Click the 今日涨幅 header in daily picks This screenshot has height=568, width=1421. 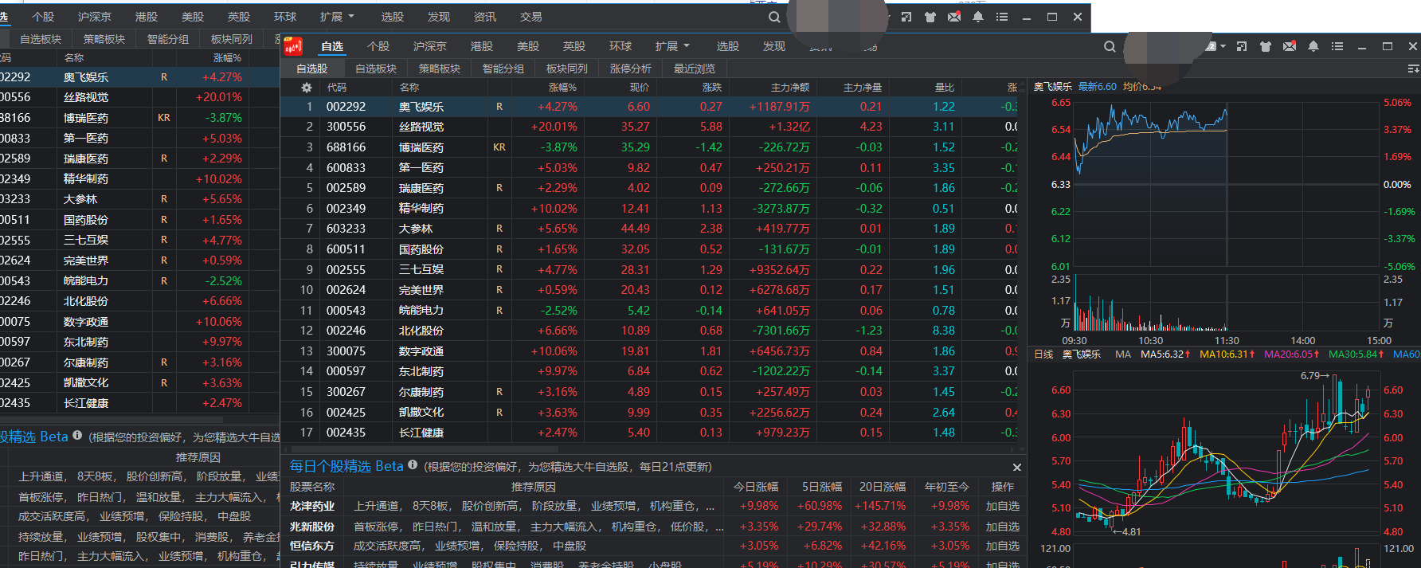[755, 487]
